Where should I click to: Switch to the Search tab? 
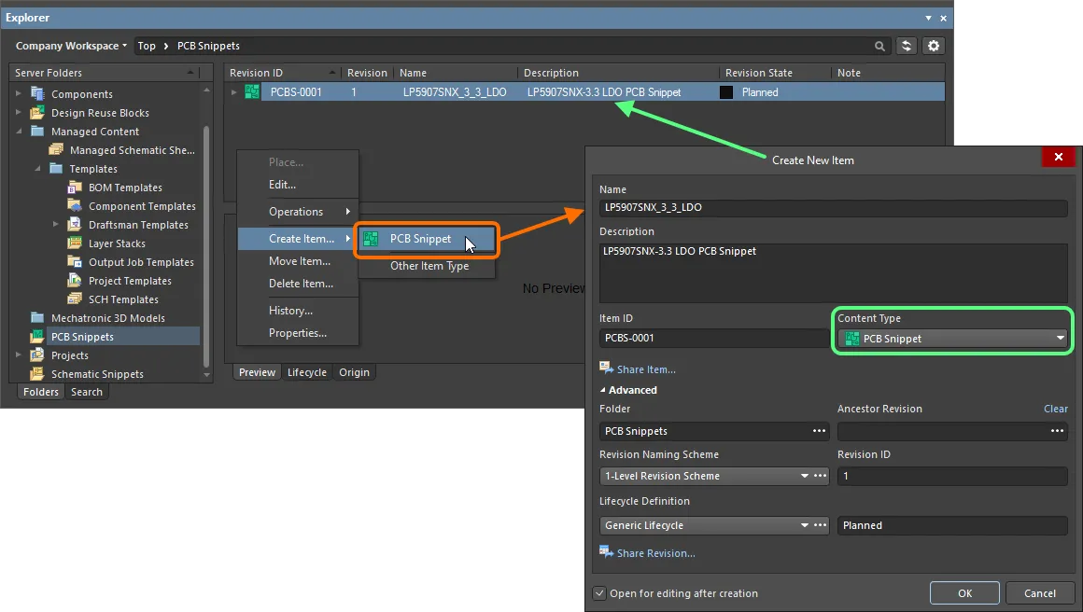[86, 392]
